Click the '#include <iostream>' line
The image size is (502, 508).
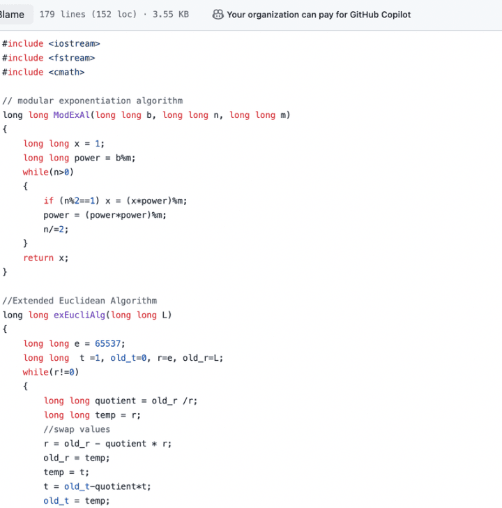[51, 43]
